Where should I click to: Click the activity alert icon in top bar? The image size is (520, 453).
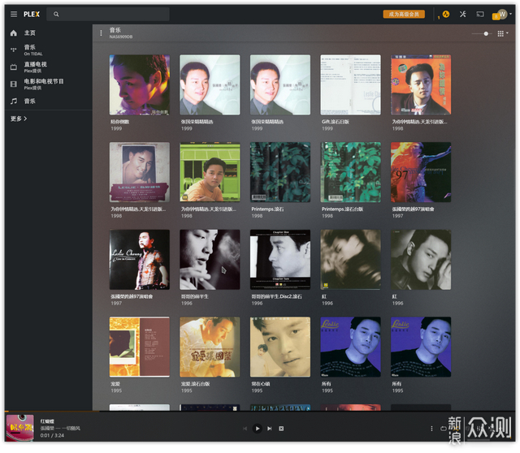pos(445,14)
